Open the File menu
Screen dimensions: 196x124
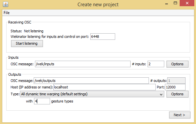pos(7,13)
